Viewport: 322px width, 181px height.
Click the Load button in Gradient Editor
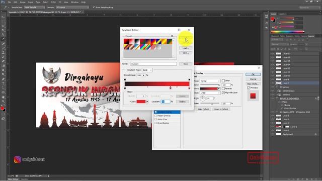(x=186, y=48)
